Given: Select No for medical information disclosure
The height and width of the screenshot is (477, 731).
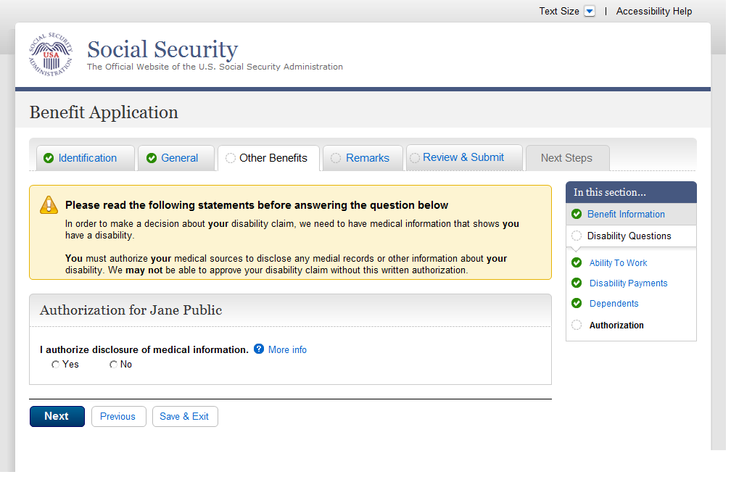Looking at the screenshot, I should [113, 365].
